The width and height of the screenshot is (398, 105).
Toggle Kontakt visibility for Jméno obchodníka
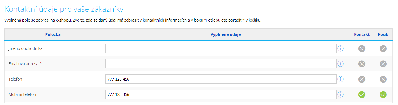[362, 48]
